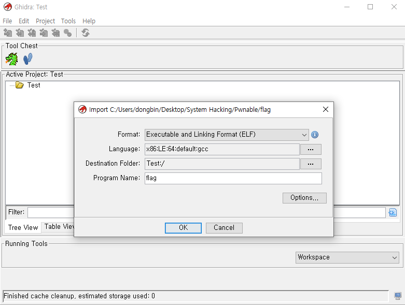Select the Test project folder
This screenshot has height=305, width=405.
click(28, 85)
